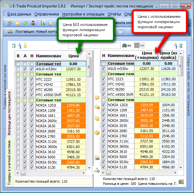This screenshot has height=193, width=194.
Task: Click the left panel yellow stacked pages icon
Action: 25,45
